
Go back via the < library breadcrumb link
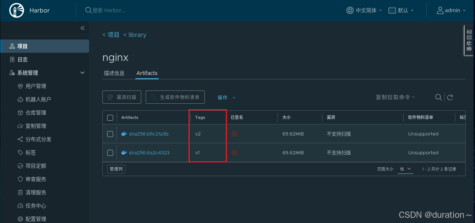click(135, 35)
